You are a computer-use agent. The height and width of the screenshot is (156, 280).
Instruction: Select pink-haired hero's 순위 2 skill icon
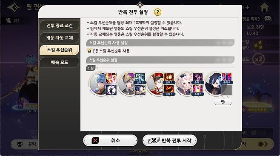pos(197,90)
